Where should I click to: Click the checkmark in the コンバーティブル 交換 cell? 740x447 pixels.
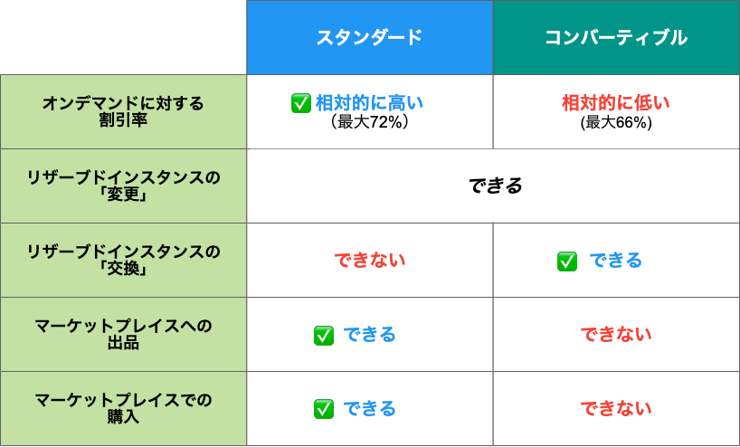pos(567,261)
